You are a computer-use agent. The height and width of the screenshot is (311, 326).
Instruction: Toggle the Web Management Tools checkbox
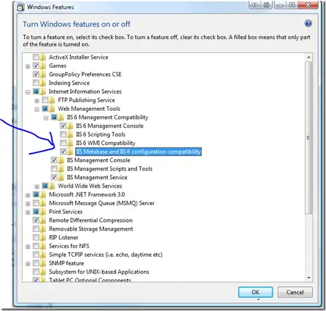45,108
